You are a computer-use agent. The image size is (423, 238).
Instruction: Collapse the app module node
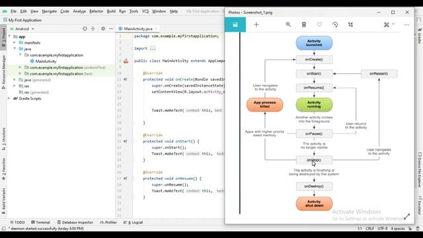pyautogui.click(x=9, y=36)
